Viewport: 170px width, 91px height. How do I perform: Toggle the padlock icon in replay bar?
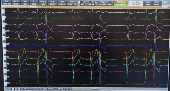coord(43,89)
